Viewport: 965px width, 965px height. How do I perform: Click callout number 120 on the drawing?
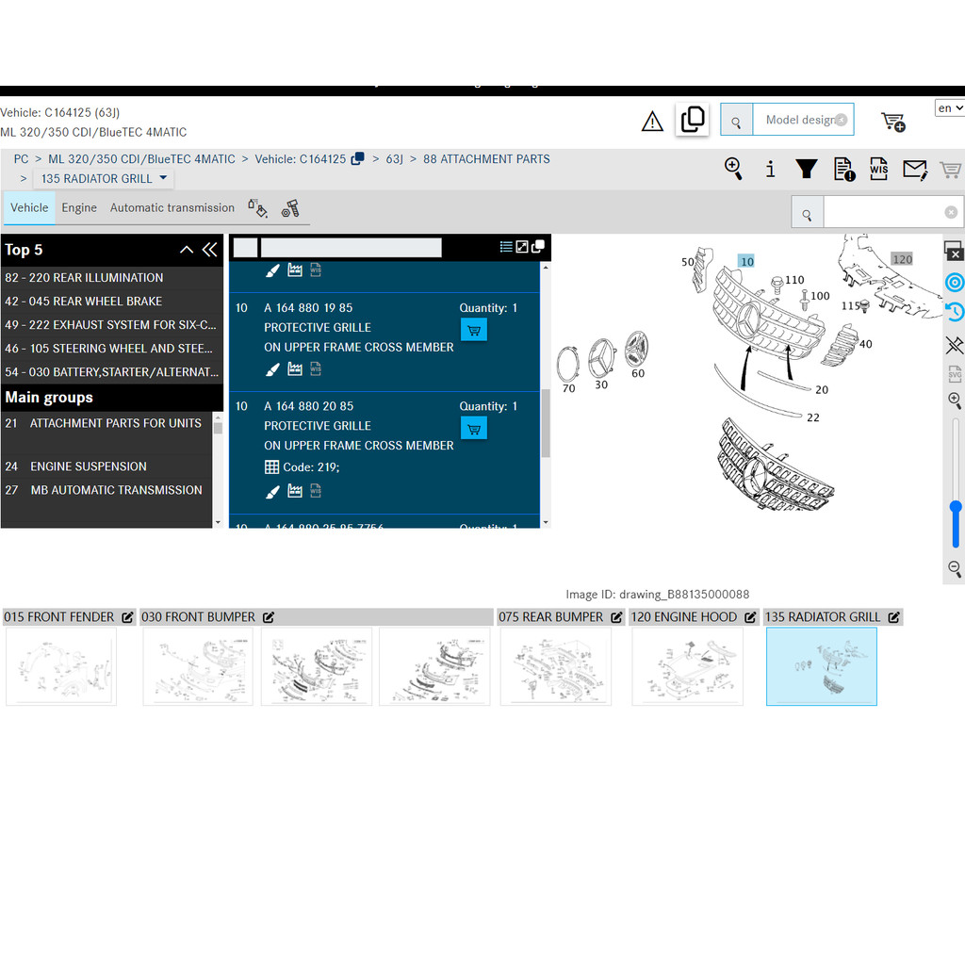click(x=902, y=259)
